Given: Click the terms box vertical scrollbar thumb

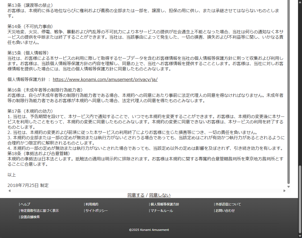Looking at the screenshot, I should [288, 93].
